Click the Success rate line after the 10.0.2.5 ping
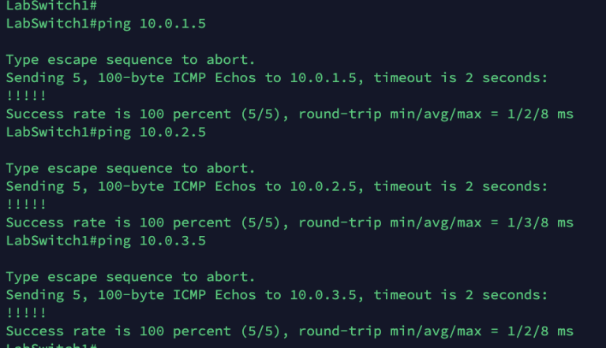 pos(289,223)
